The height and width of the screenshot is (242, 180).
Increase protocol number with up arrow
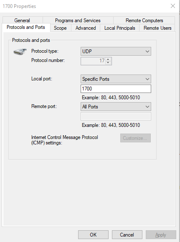click(108, 59)
